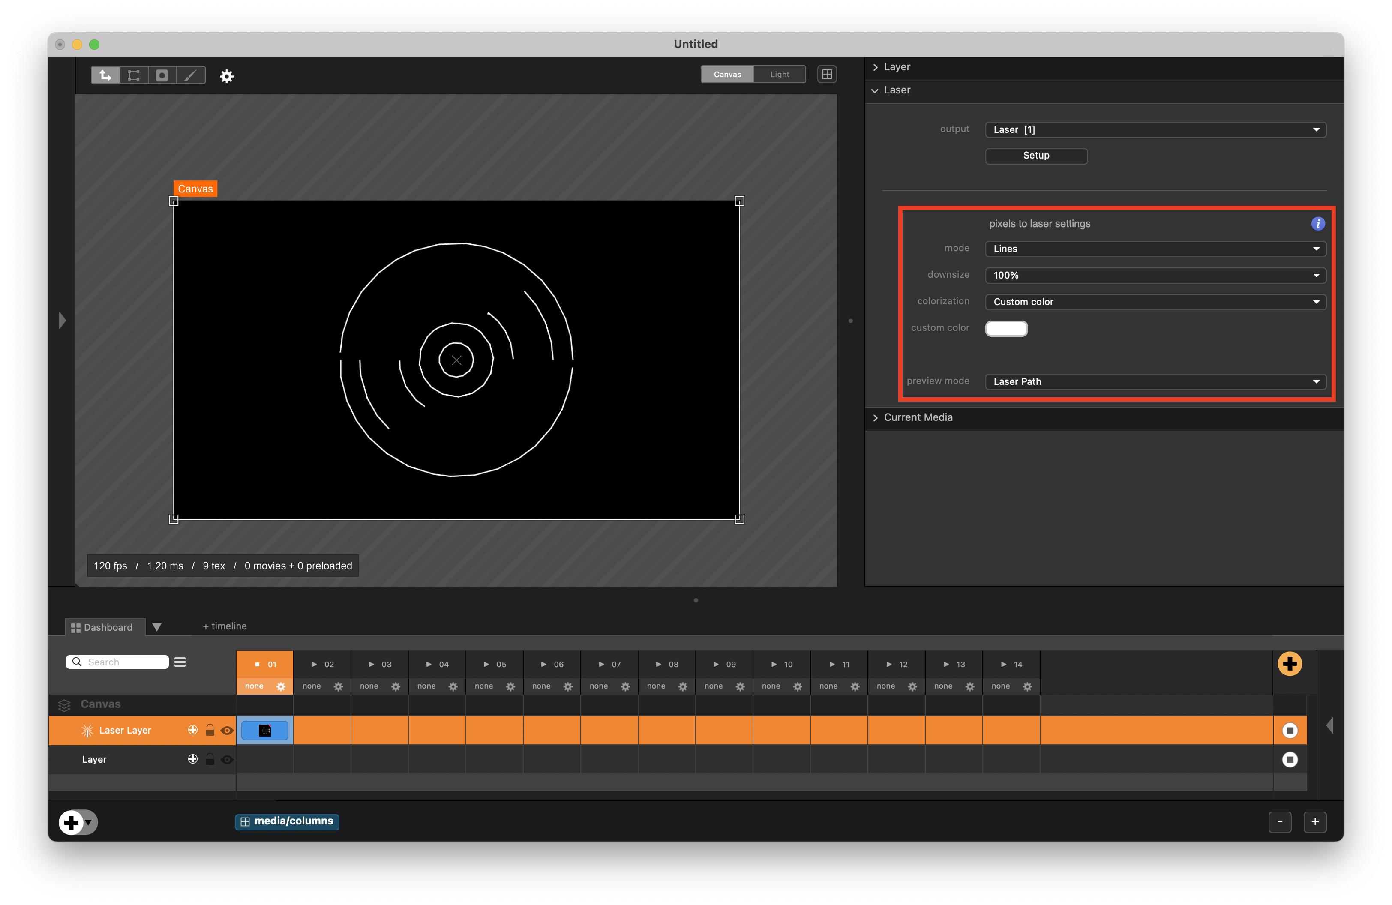Select the brush tool in toolbar
Viewport: 1392px width, 905px height.
coord(191,75)
